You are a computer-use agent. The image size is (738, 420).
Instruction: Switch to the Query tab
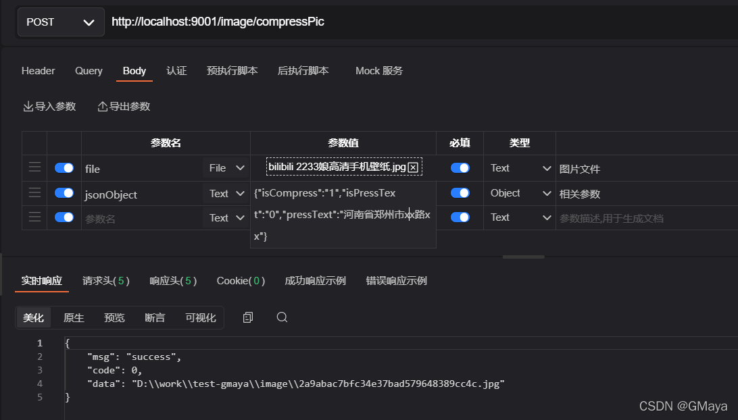(89, 70)
